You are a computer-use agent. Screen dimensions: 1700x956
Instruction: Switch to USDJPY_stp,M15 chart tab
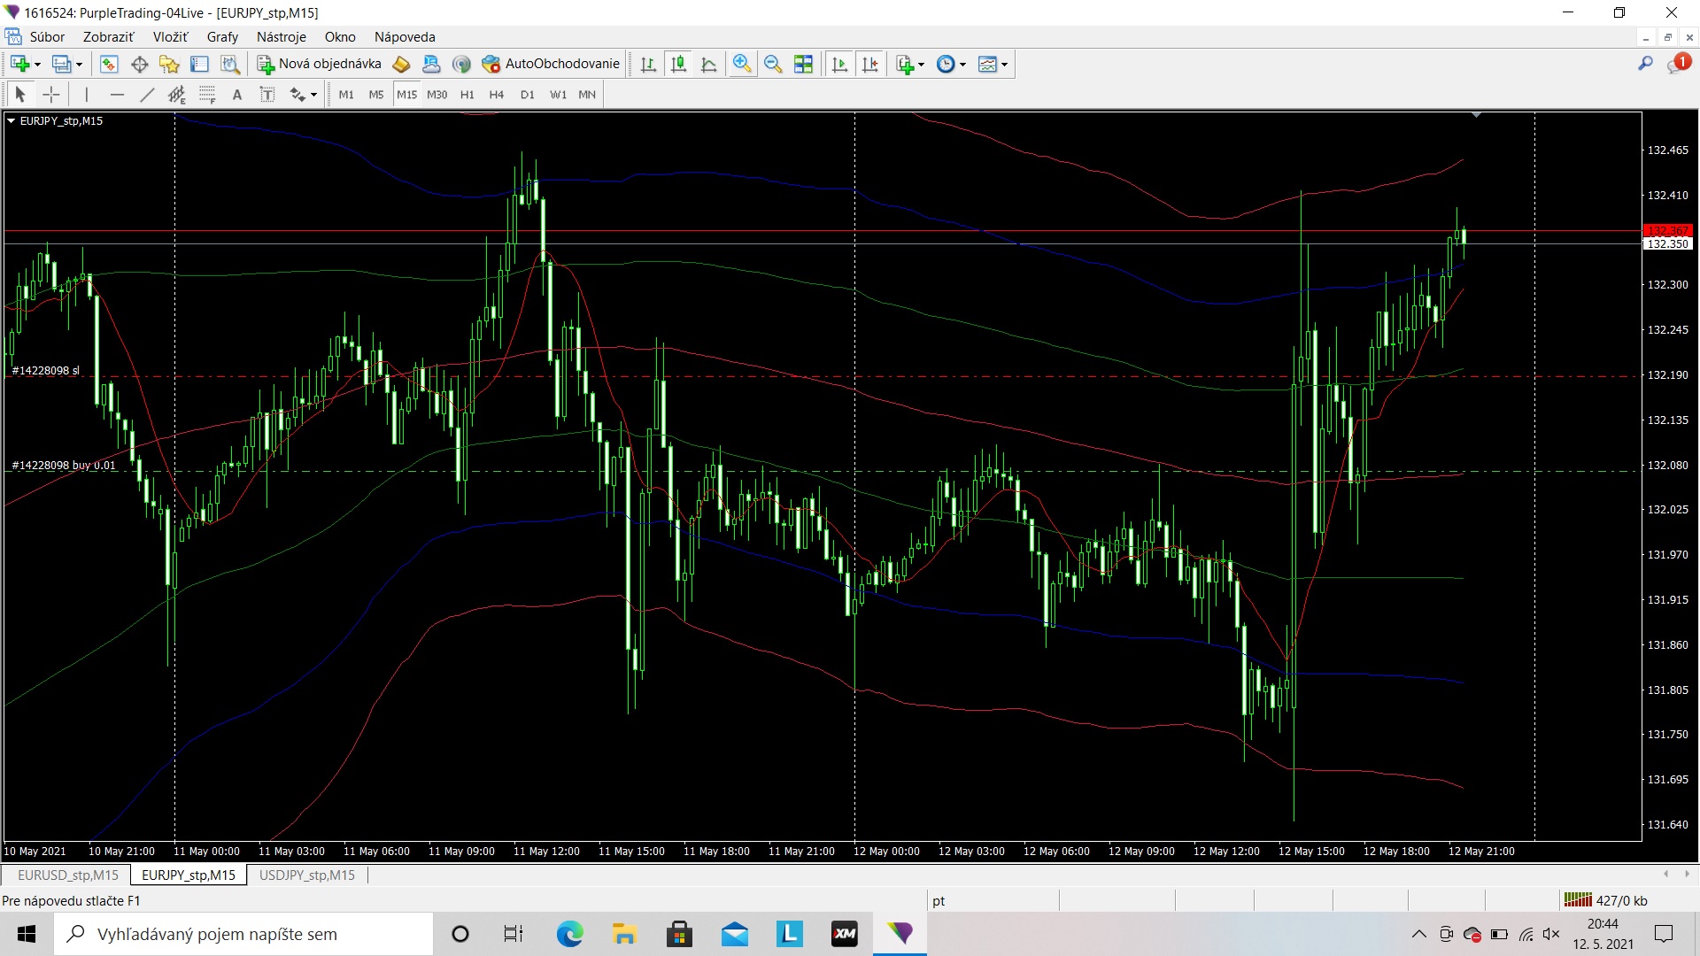[x=306, y=875]
